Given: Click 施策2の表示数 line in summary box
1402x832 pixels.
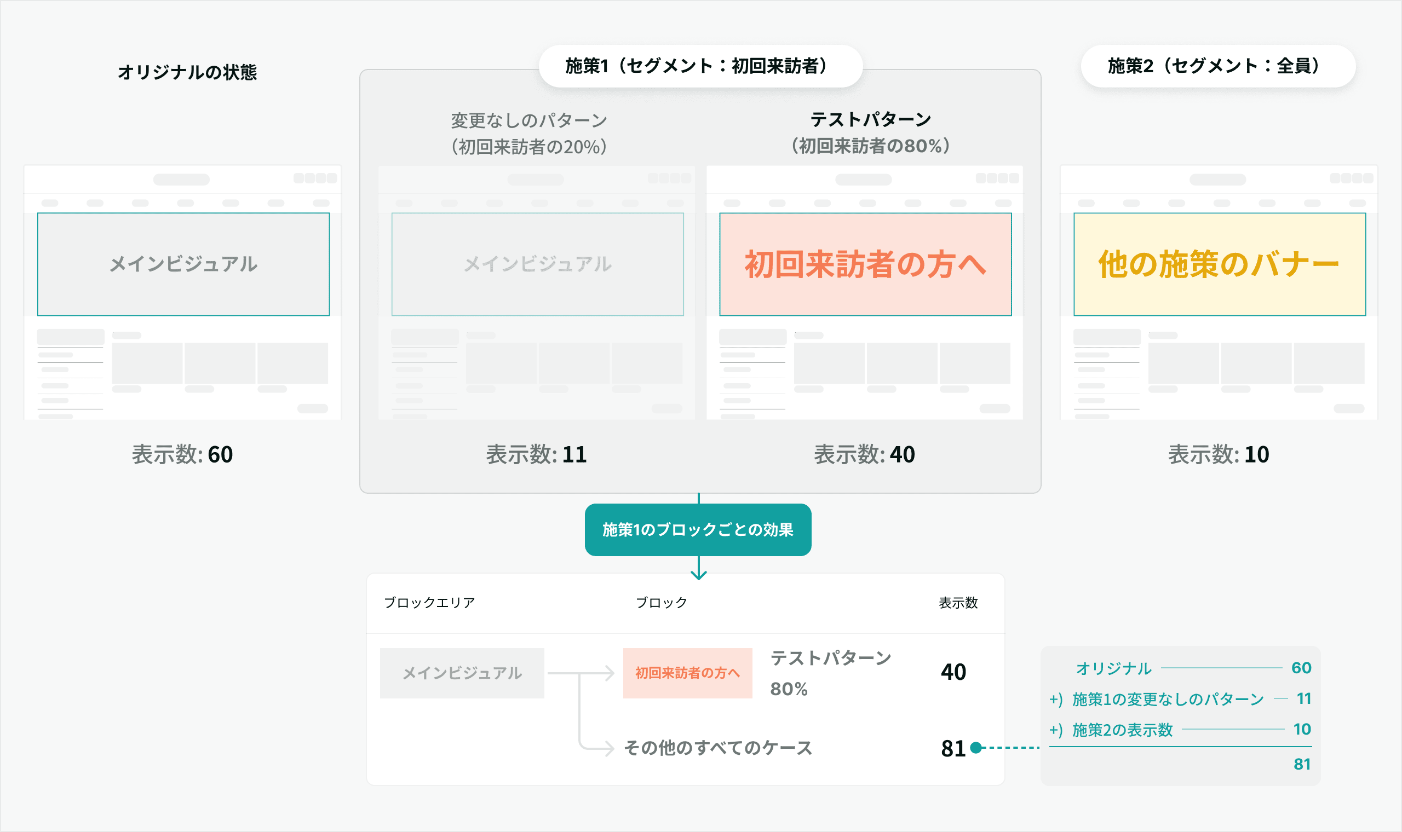Looking at the screenshot, I should 1122,730.
